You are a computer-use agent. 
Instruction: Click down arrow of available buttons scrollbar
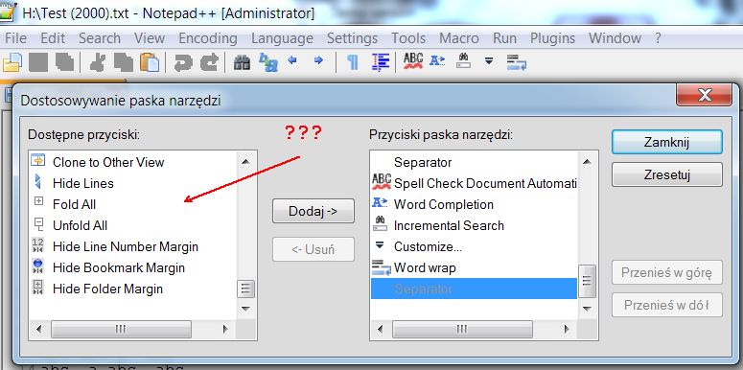(x=245, y=309)
